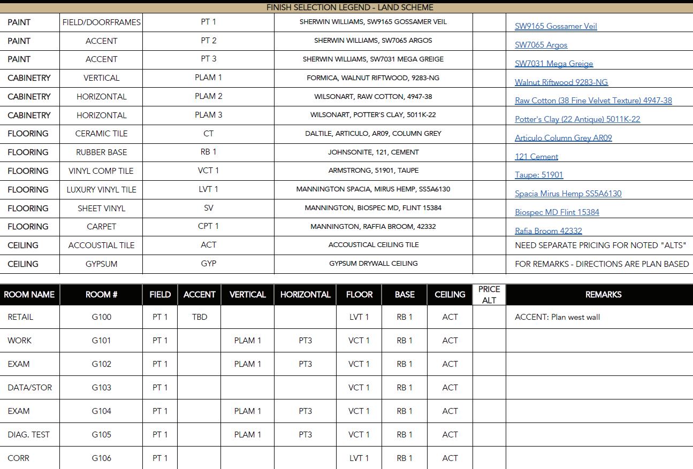Image resolution: width=693 pixels, height=469 pixels.
Task: Follow the SW7031 Mega Greige link
Action: click(554, 64)
